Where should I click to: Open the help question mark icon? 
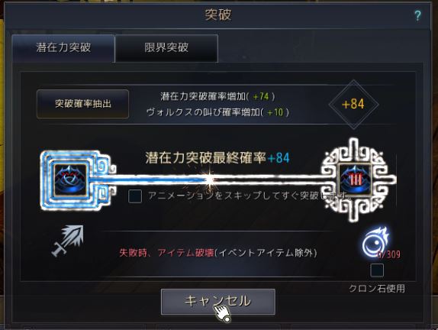[x=417, y=16]
